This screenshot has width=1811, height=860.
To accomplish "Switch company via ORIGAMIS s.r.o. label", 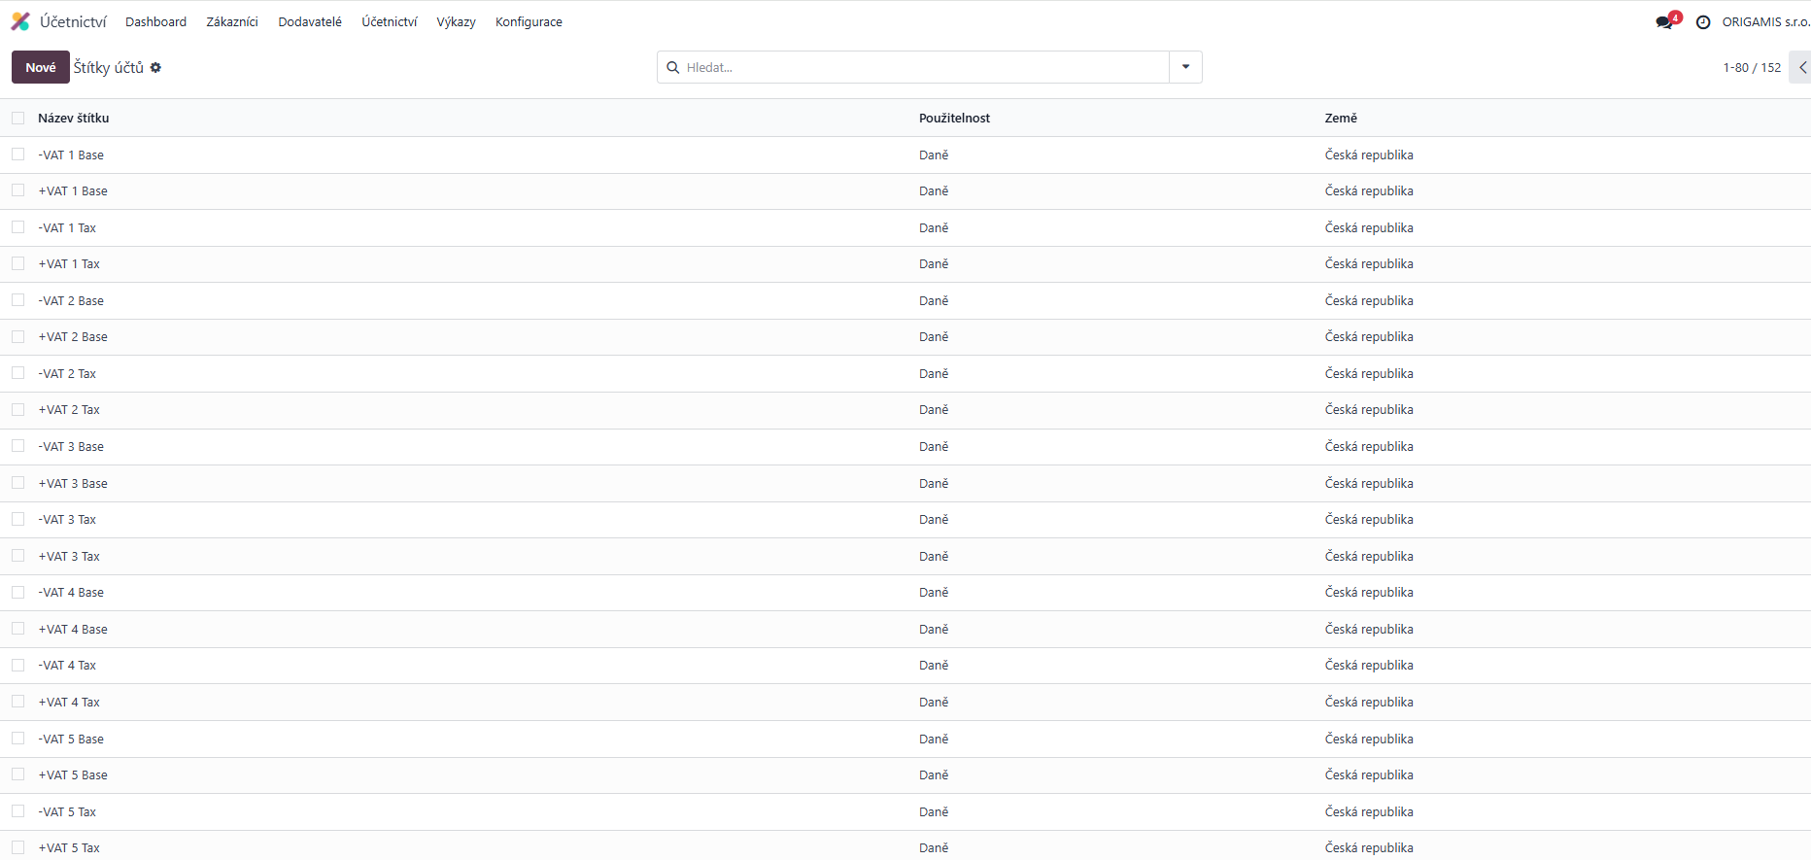I will [1764, 22].
